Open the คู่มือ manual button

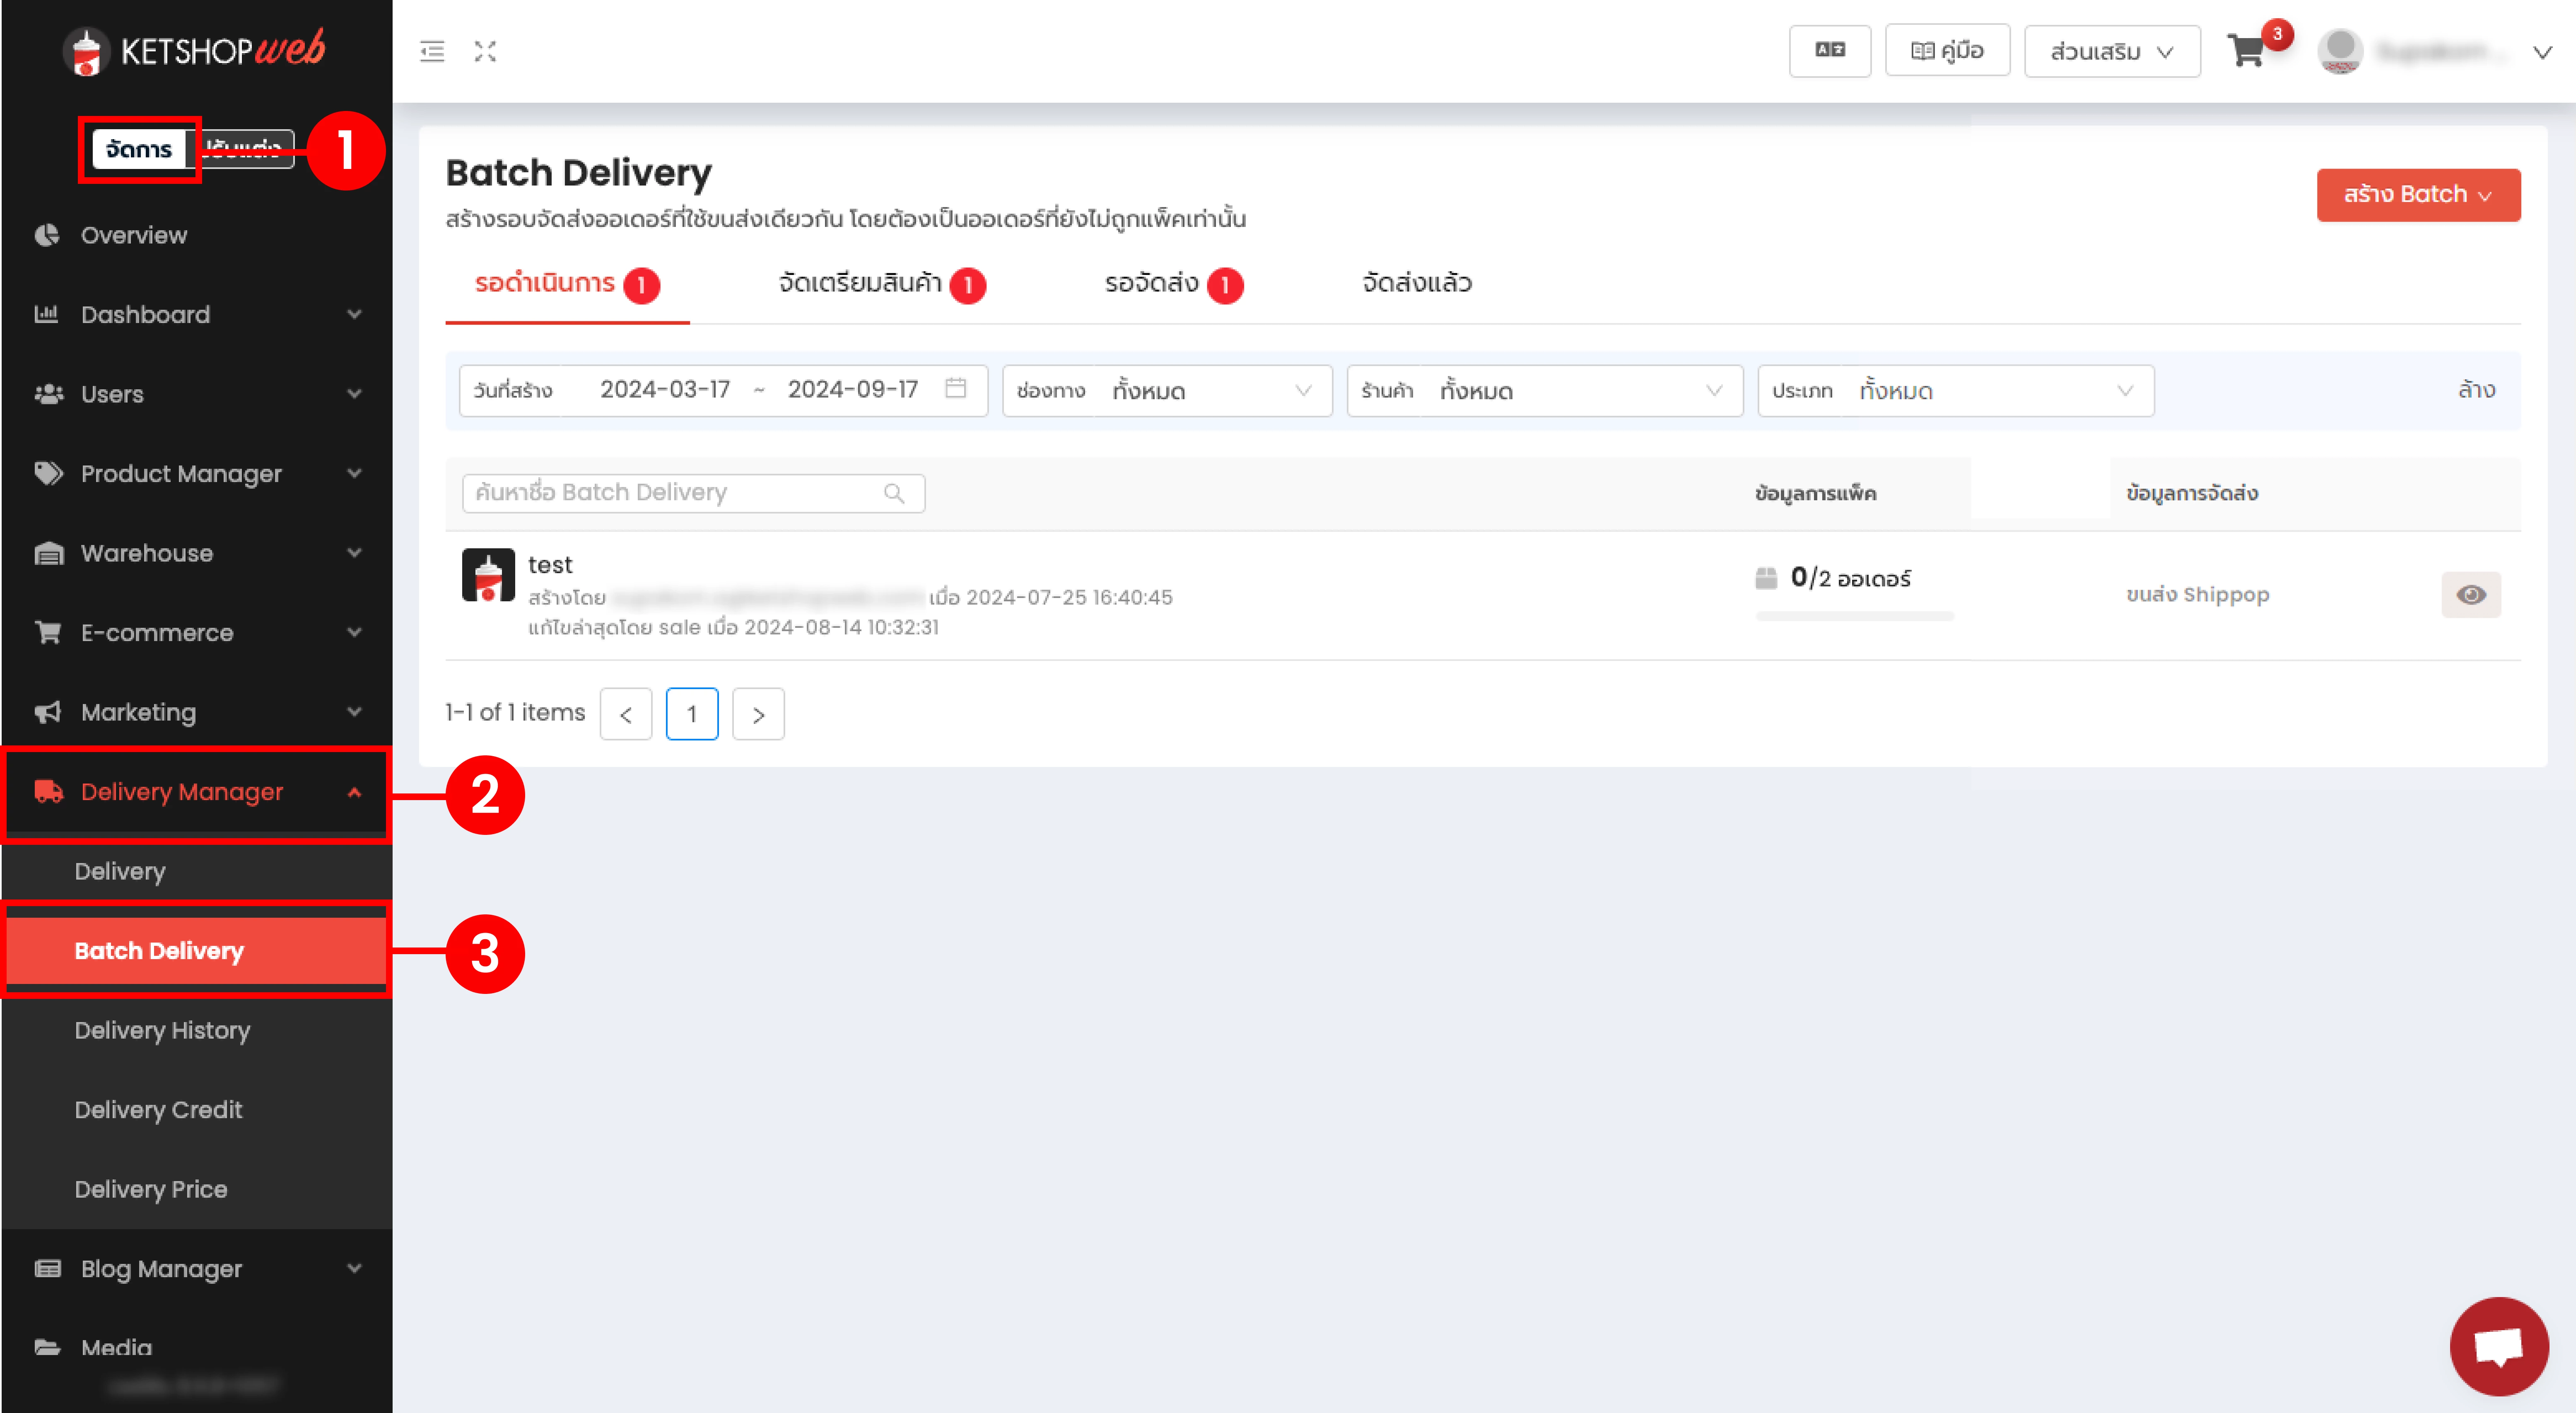pos(1947,50)
